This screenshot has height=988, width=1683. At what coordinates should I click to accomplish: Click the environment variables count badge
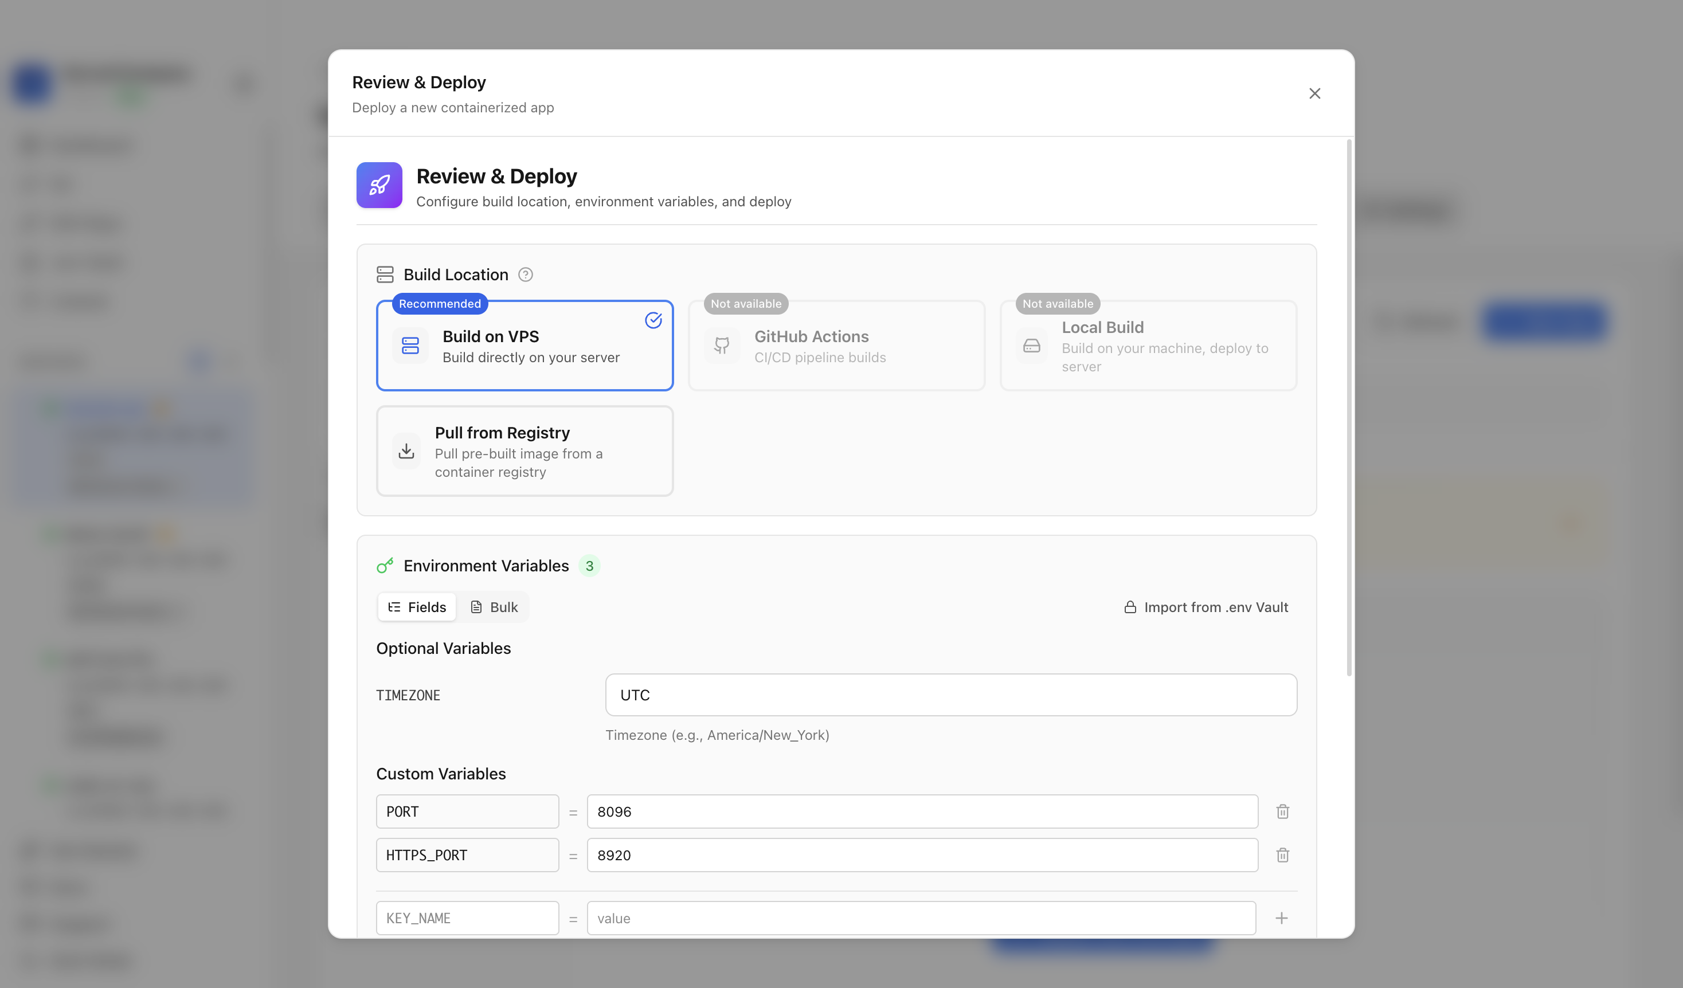[x=589, y=566]
